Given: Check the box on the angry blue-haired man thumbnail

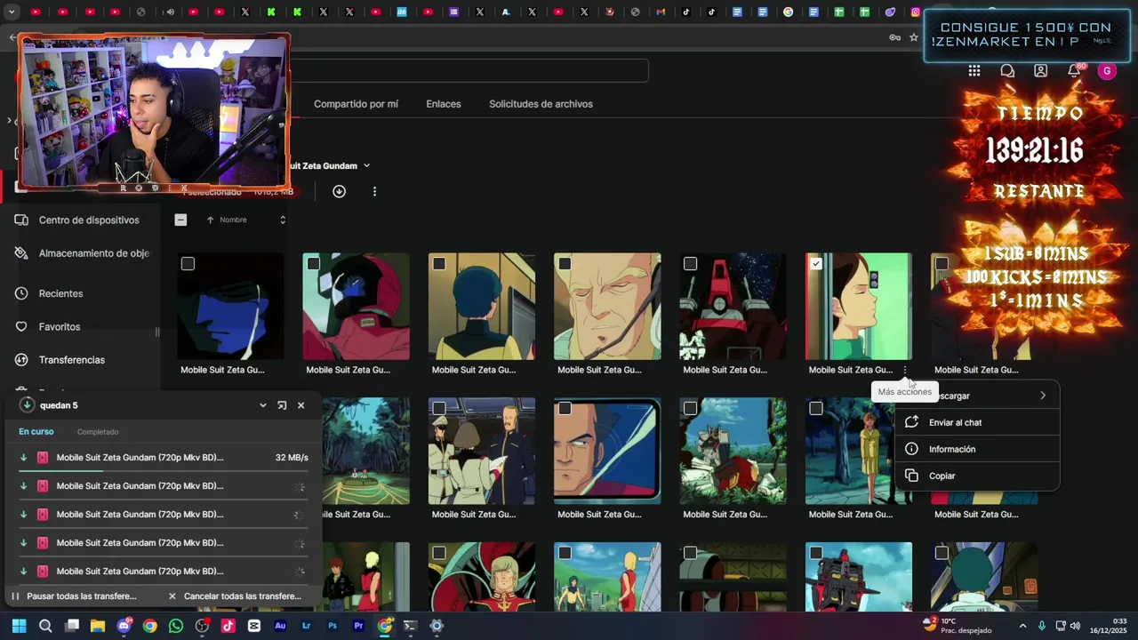Looking at the screenshot, I should coord(565,409).
